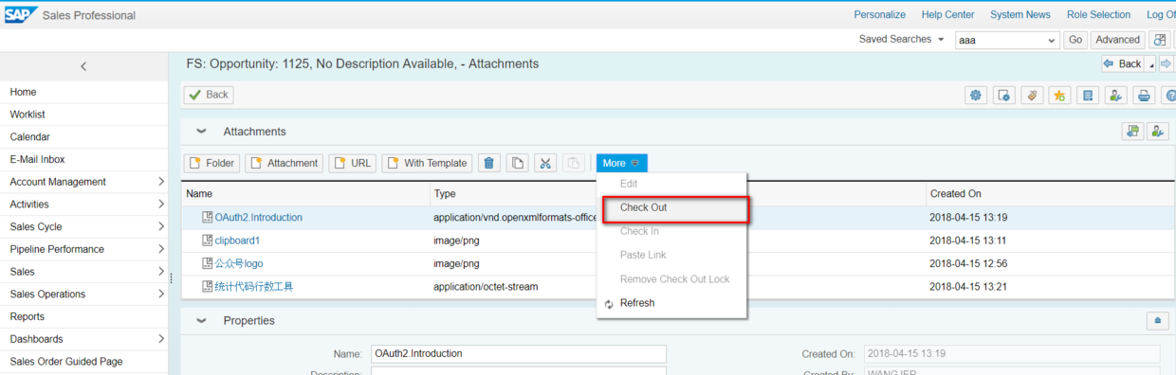Collapse the Attachments section
Screen dimensions: 1176x375
point(201,132)
